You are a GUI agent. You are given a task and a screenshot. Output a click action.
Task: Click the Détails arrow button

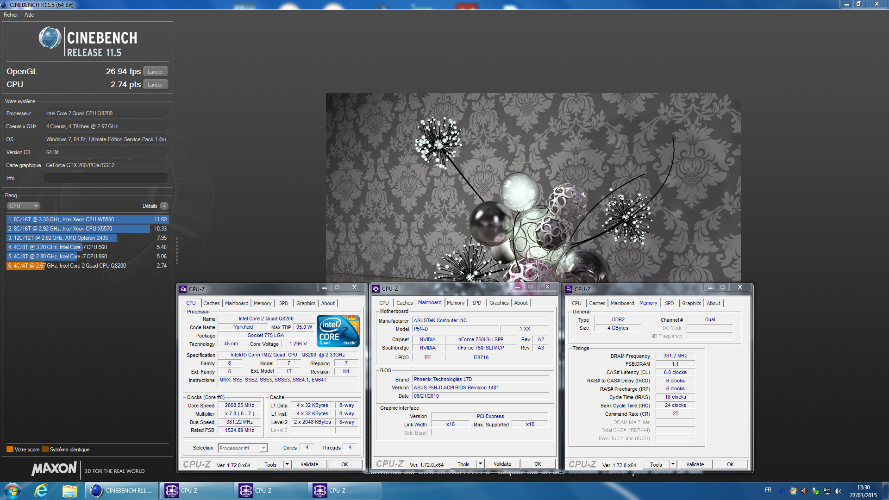click(164, 206)
